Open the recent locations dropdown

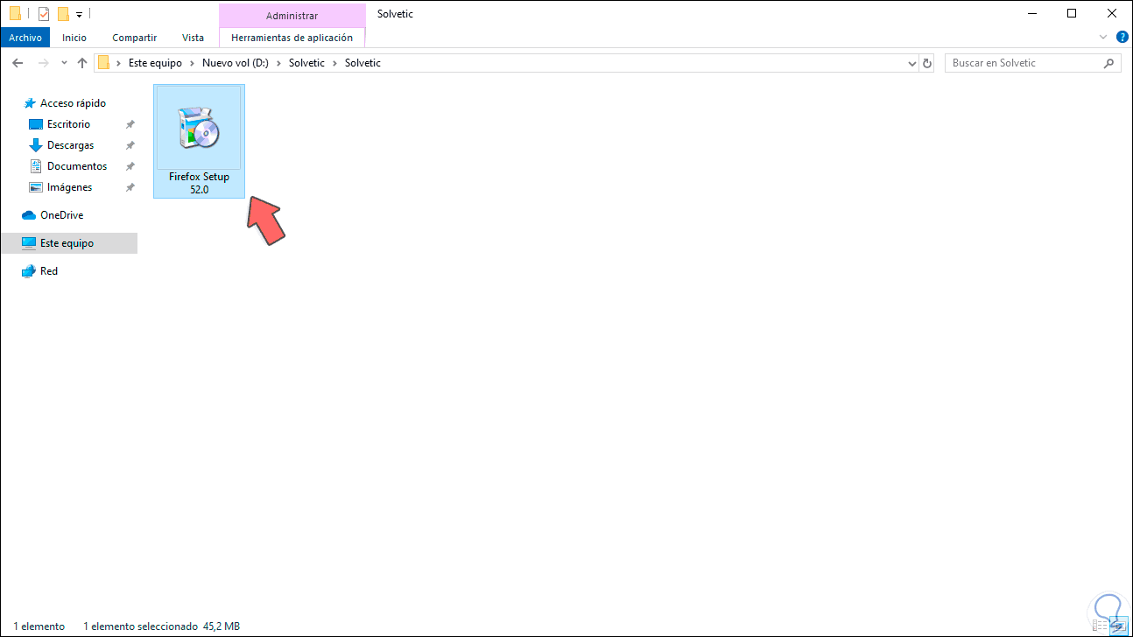[x=64, y=63]
